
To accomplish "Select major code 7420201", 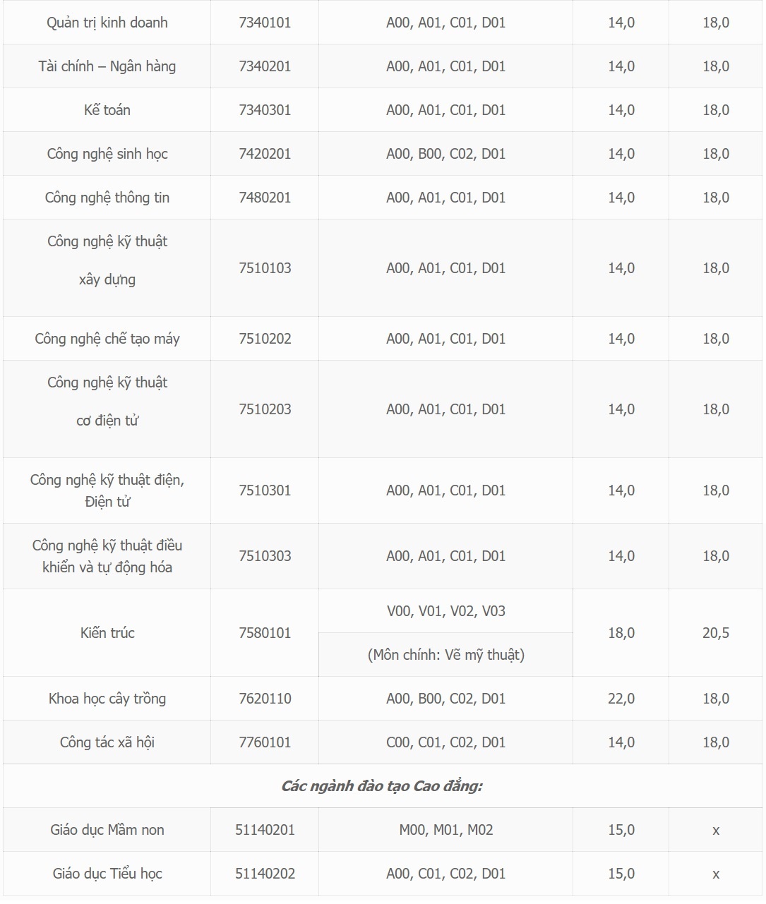I will tap(265, 154).
